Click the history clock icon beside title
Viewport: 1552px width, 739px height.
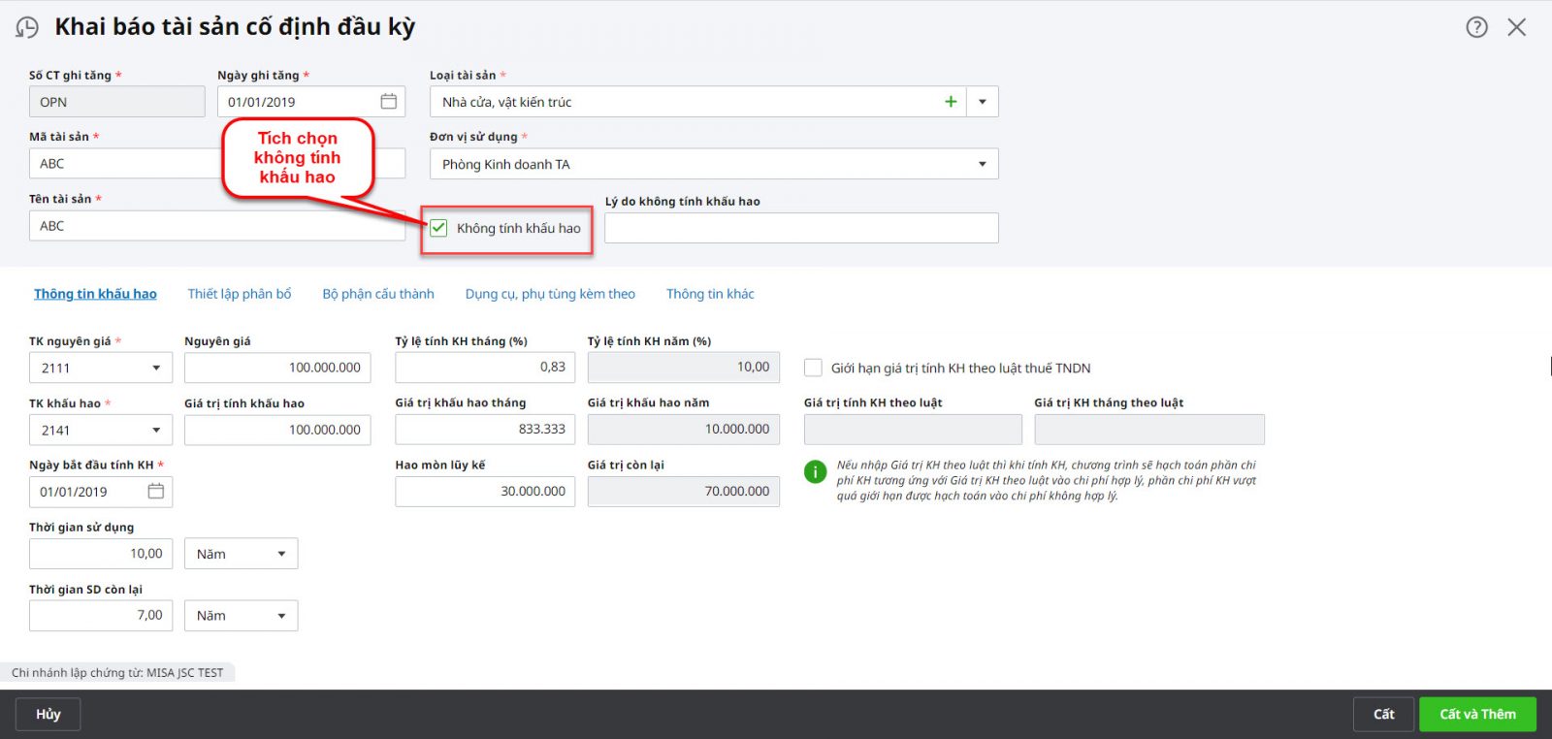(x=27, y=28)
